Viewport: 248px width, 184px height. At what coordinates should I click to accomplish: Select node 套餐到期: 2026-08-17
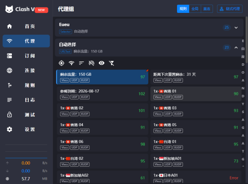coord(103,94)
